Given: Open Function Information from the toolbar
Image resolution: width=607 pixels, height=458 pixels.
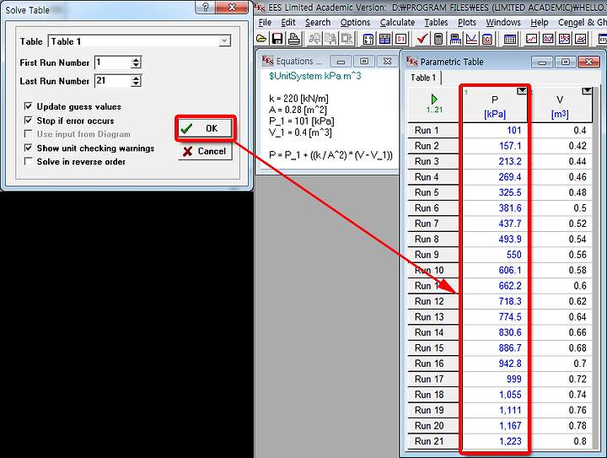Looking at the screenshot, I should pos(384,39).
